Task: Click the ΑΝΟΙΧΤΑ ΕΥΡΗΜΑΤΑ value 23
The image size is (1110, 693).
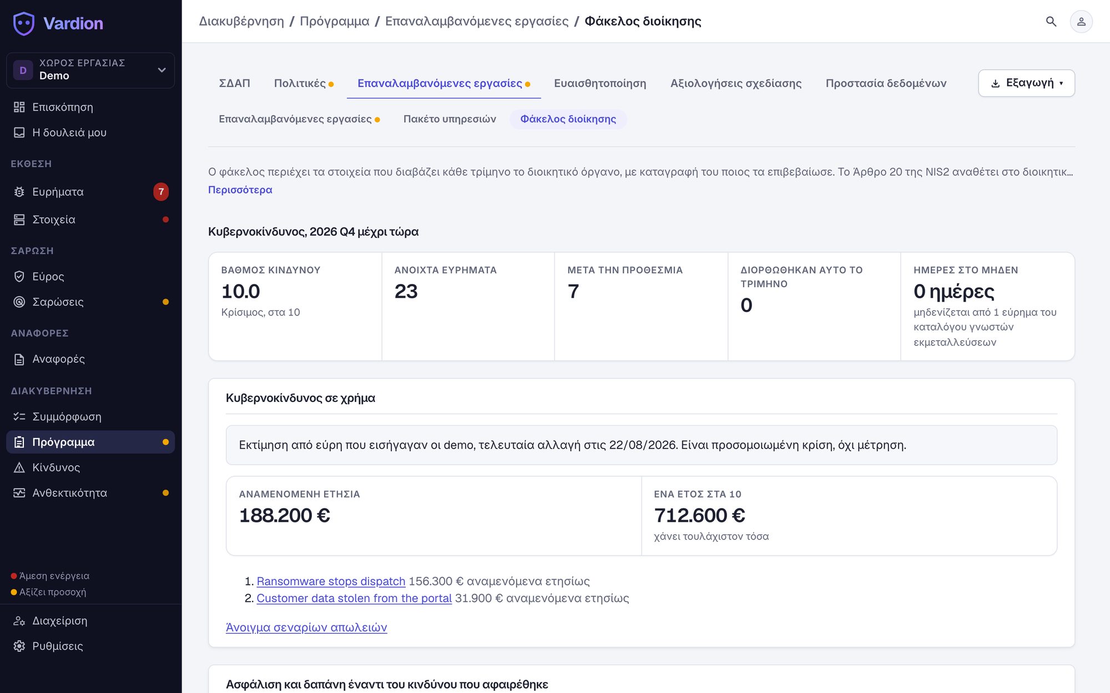Action: click(x=406, y=292)
